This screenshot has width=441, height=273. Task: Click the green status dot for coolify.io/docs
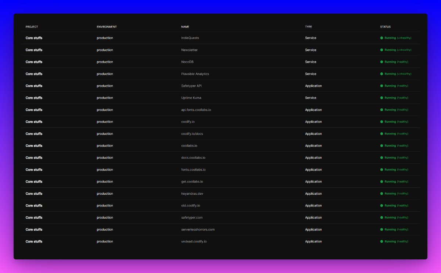pyautogui.click(x=381, y=134)
